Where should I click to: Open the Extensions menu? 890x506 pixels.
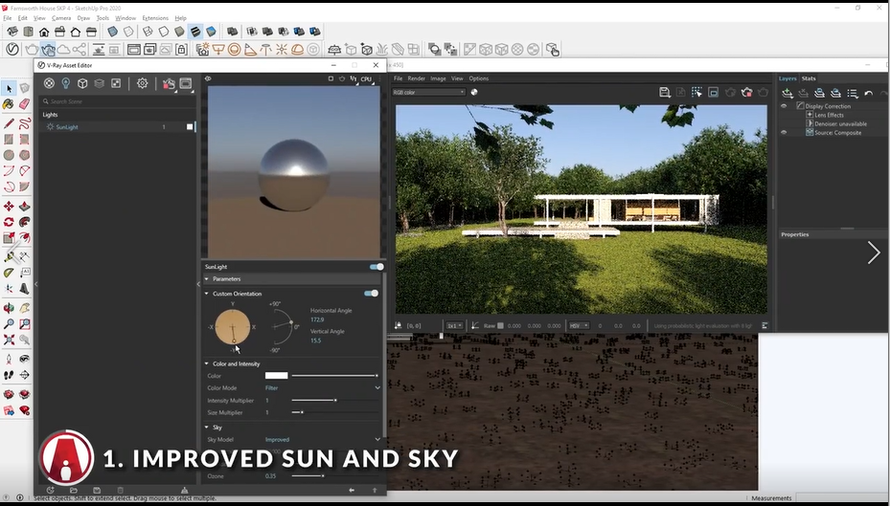tap(155, 18)
